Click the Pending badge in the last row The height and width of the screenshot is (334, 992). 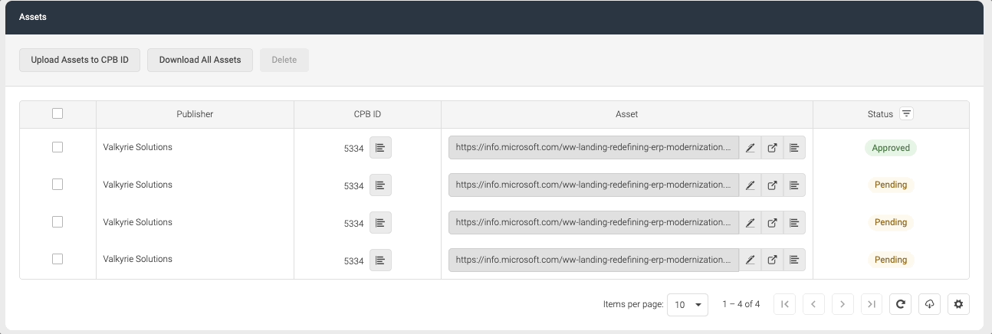coord(891,260)
